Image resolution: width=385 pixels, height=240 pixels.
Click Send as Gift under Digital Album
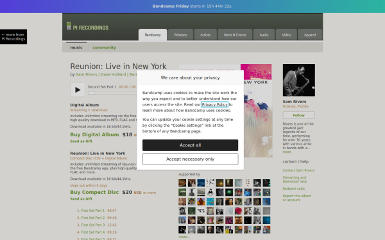pyautogui.click(x=81, y=141)
